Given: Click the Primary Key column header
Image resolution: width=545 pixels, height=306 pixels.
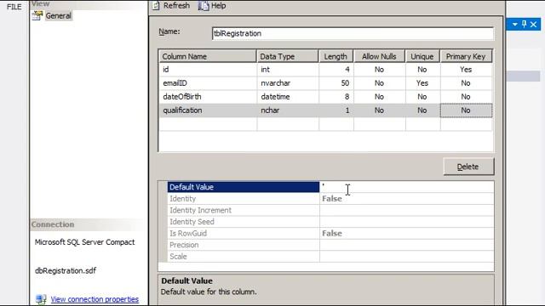Looking at the screenshot, I should (466, 56).
